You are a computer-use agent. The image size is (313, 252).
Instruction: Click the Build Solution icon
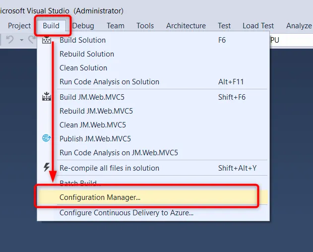click(x=47, y=40)
